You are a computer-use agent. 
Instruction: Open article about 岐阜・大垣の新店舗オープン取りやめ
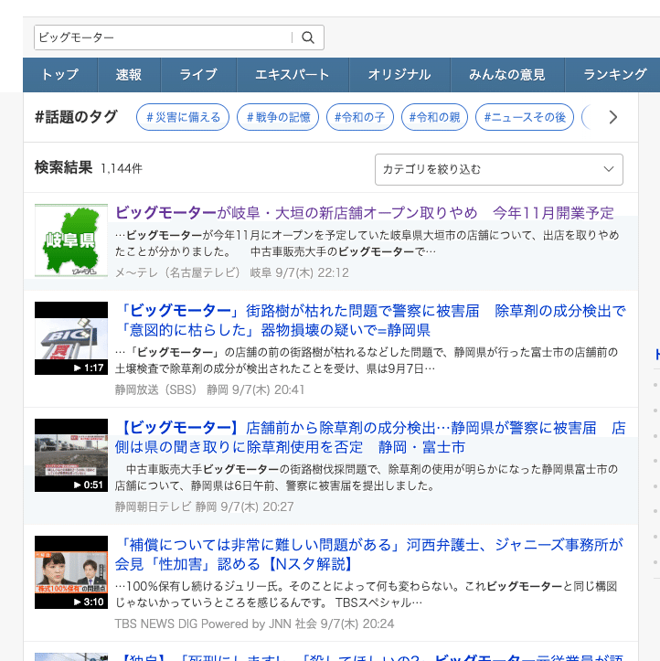coord(365,213)
